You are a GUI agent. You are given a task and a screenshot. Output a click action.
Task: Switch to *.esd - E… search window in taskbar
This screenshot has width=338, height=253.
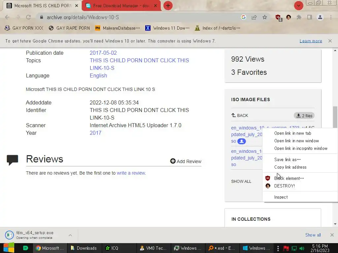click(x=222, y=248)
